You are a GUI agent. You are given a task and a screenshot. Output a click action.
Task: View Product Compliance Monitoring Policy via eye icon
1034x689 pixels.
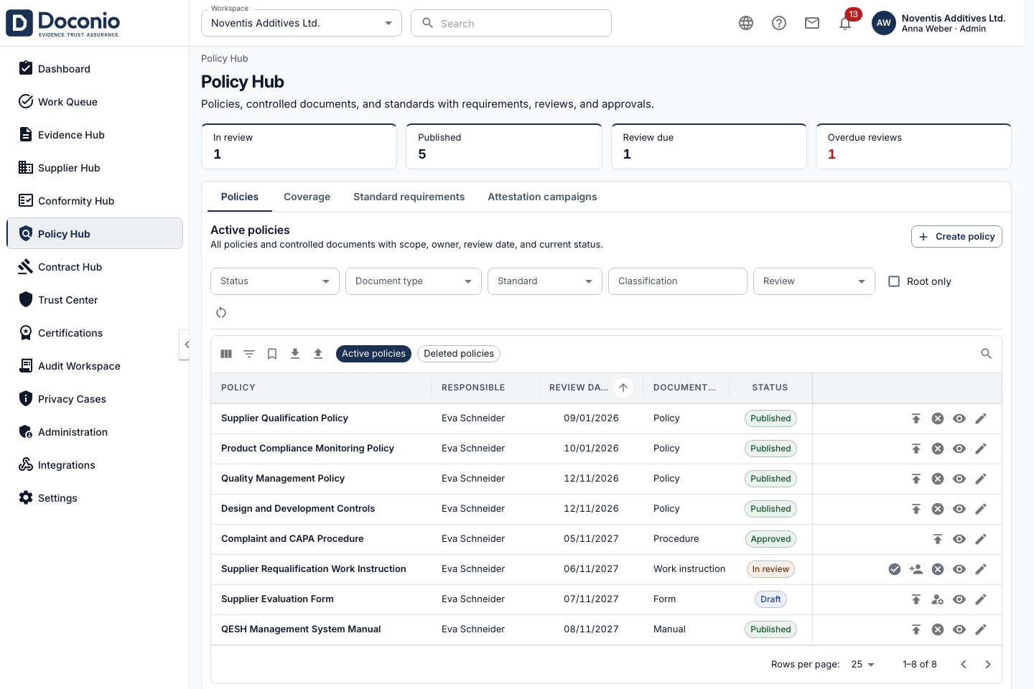pos(959,449)
